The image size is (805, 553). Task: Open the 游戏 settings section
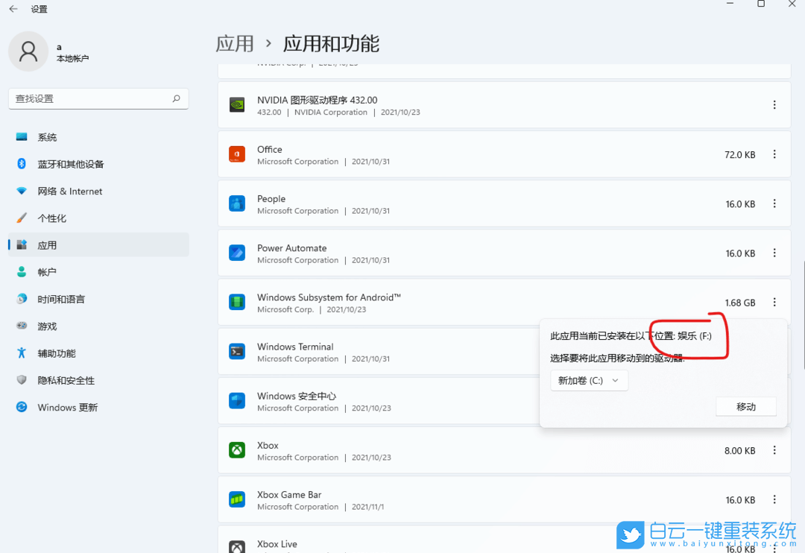click(47, 326)
